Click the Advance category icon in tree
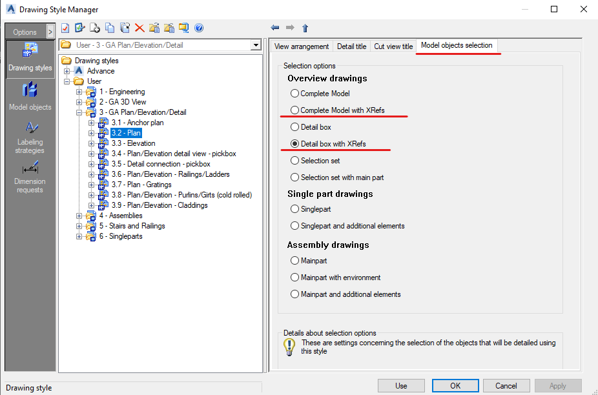The image size is (598, 395). [79, 71]
